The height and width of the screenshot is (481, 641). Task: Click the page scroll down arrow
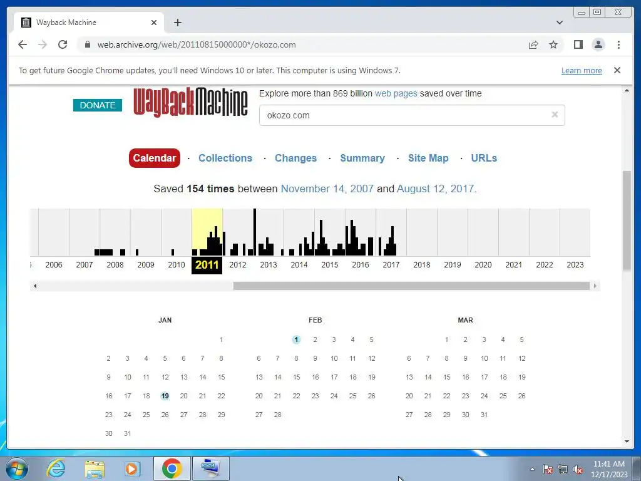click(627, 442)
